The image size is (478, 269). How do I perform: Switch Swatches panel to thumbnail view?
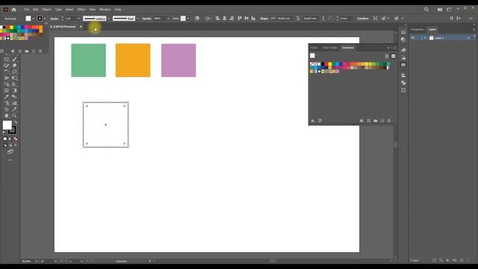[x=394, y=56]
